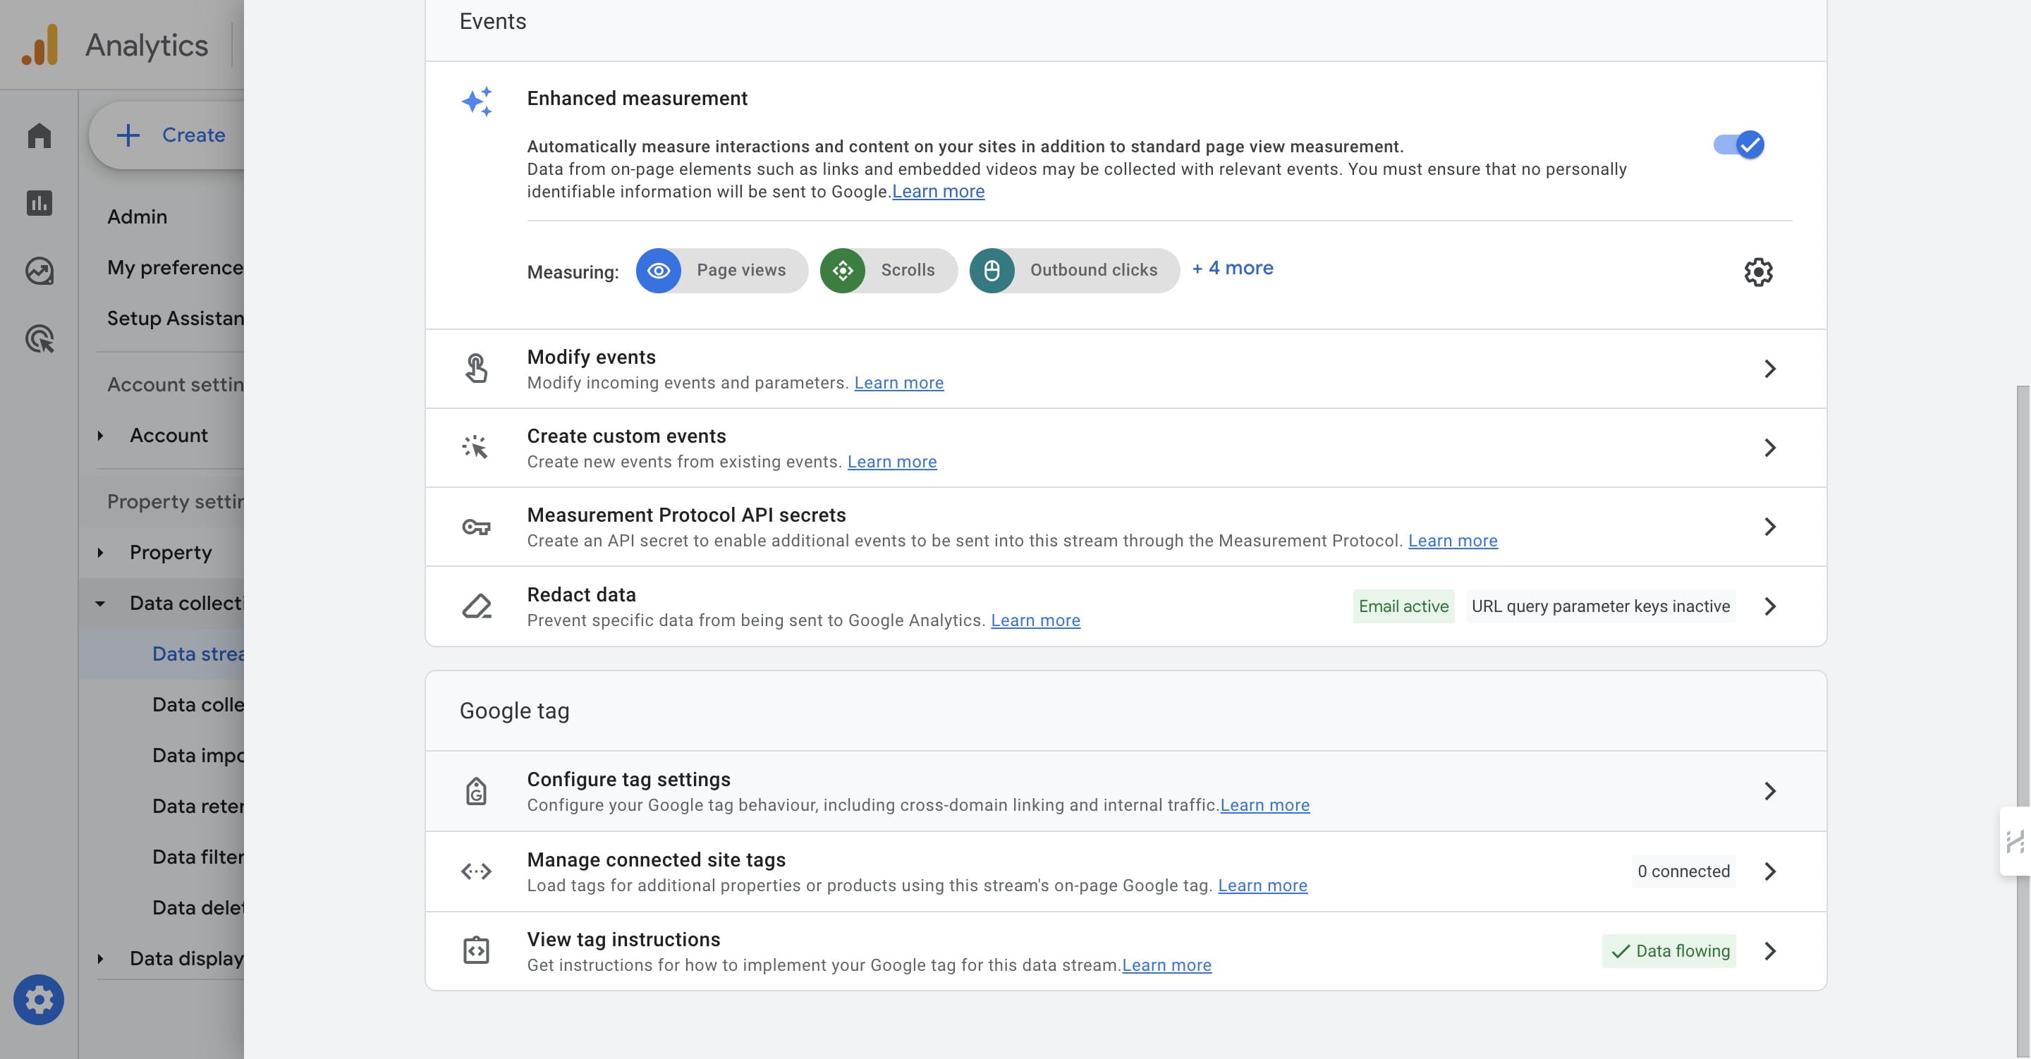
Task: Click the blue Admin gear icon
Action: pyautogui.click(x=39, y=1000)
